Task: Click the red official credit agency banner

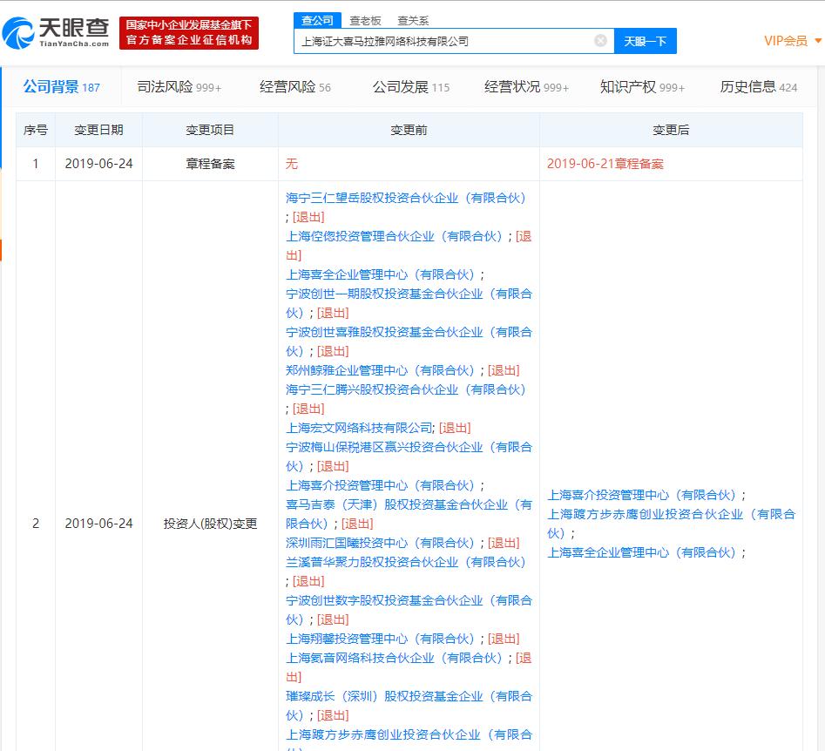Action: (189, 33)
